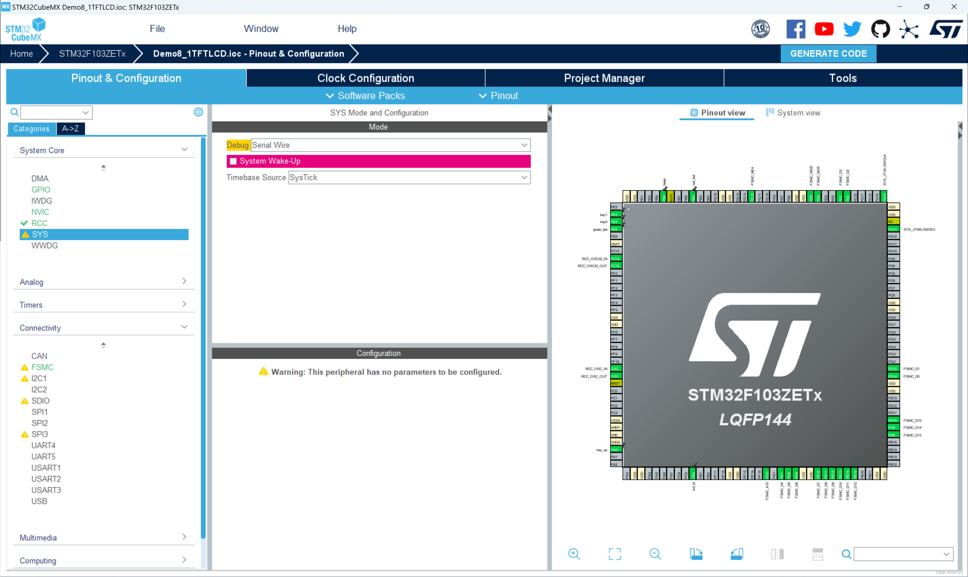The image size is (968, 577).
Task: Open the Window menu
Action: click(x=261, y=29)
